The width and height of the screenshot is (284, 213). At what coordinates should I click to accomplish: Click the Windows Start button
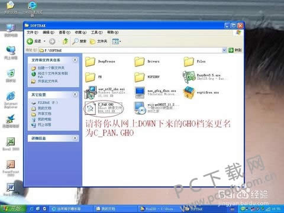[x=13, y=208]
